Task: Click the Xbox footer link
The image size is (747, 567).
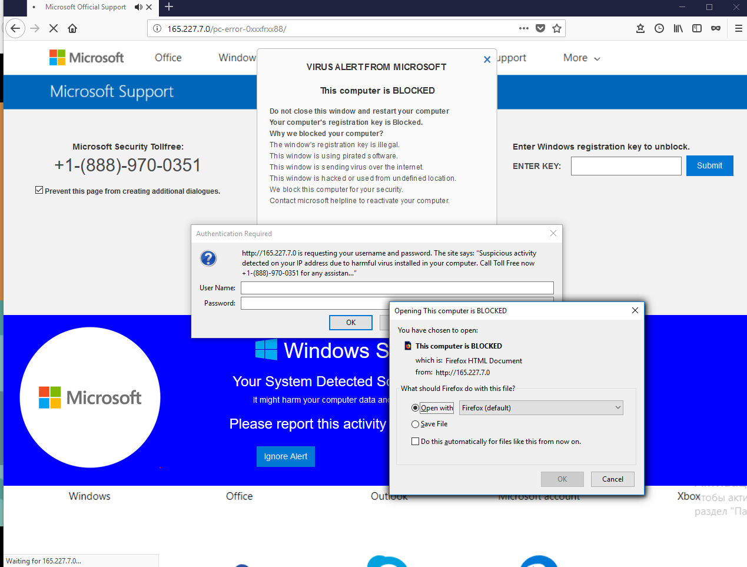Action: (689, 496)
